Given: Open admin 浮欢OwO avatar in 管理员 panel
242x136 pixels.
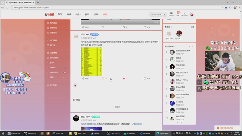Looking at the screenshot, I should click(x=169, y=34).
